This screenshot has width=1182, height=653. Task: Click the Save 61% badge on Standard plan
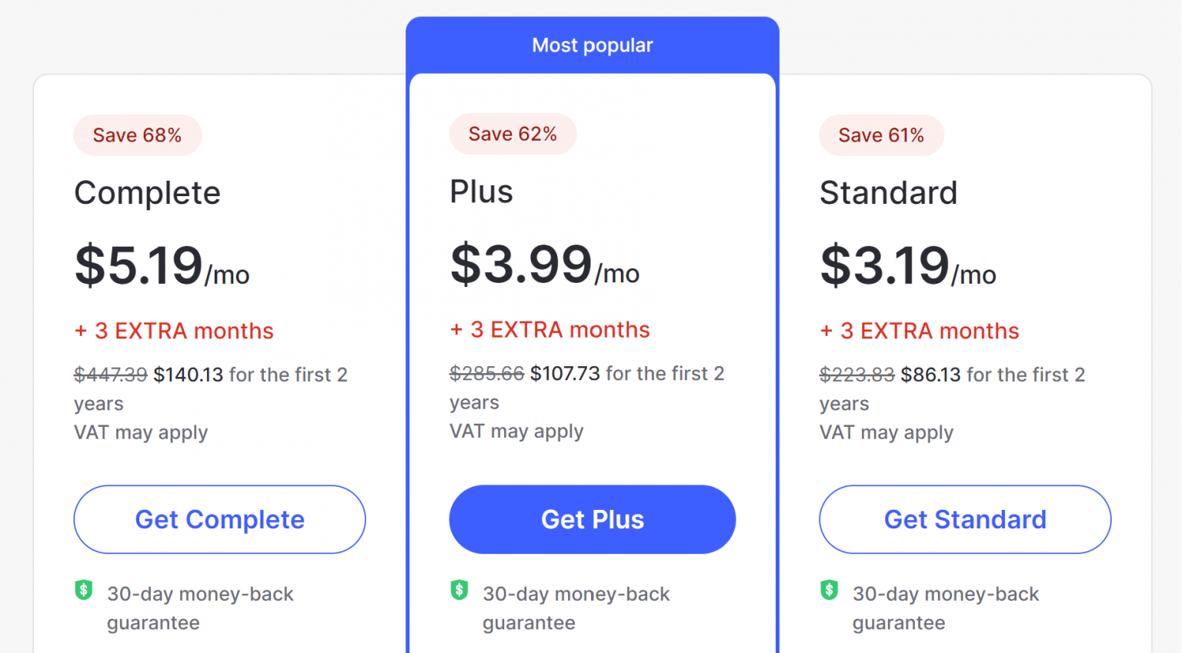click(x=880, y=135)
